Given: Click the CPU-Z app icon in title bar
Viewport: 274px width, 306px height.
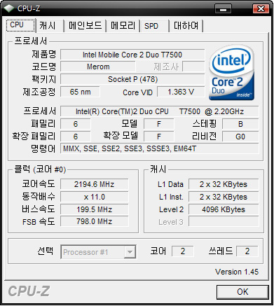Looking at the screenshot, I should (x=9, y=8).
